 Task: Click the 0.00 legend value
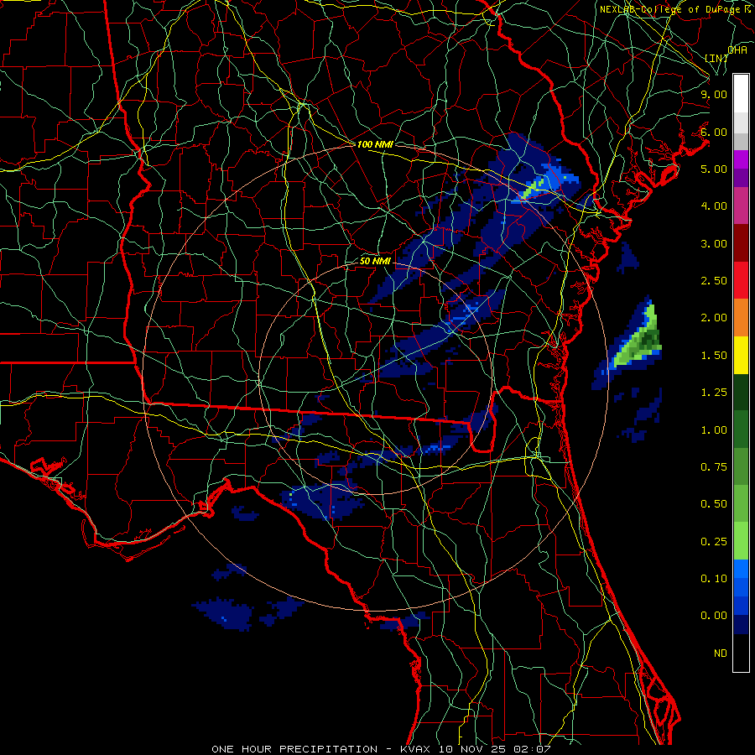pyautogui.click(x=714, y=616)
